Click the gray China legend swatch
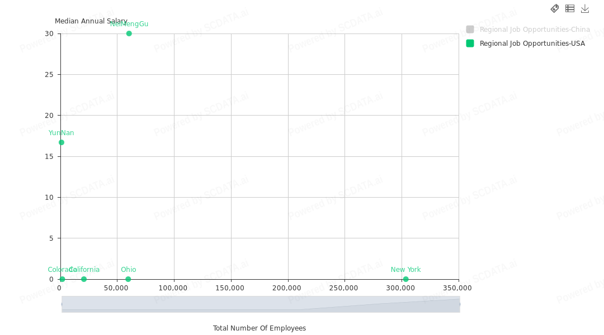The width and height of the screenshot is (604, 335). (470, 30)
